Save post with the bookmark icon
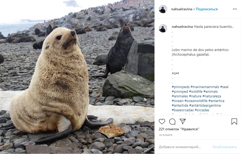241x154 pixels. [x=234, y=122]
